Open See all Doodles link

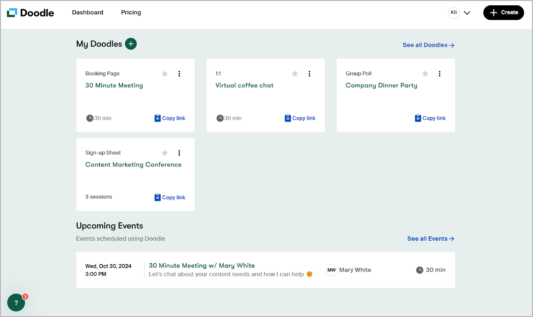click(428, 45)
